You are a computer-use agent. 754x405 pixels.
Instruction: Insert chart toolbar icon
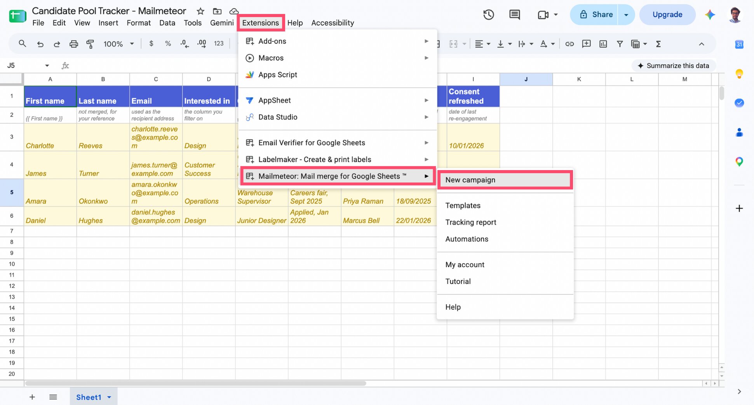603,44
